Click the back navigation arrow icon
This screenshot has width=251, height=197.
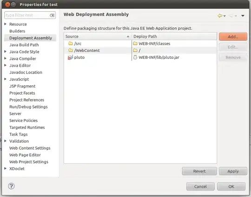220,16
